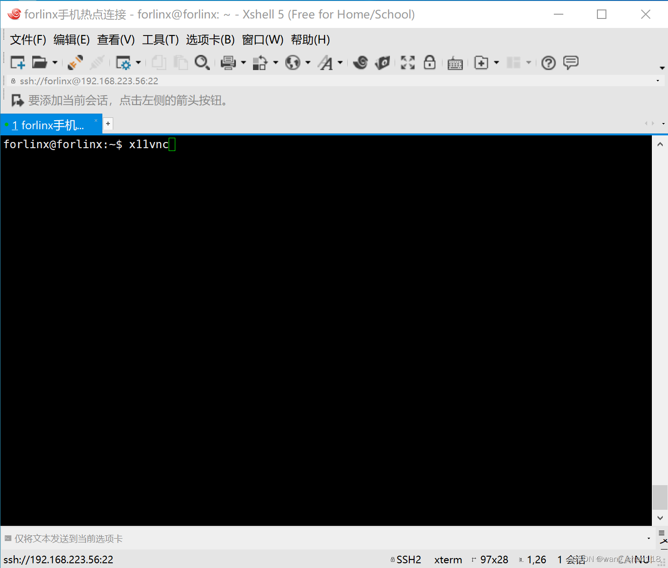
Task: Show the compose bar speech-bubble icon
Action: click(570, 62)
